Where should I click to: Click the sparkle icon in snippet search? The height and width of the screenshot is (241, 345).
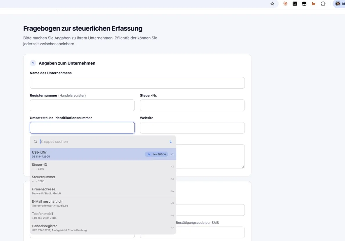170,142
